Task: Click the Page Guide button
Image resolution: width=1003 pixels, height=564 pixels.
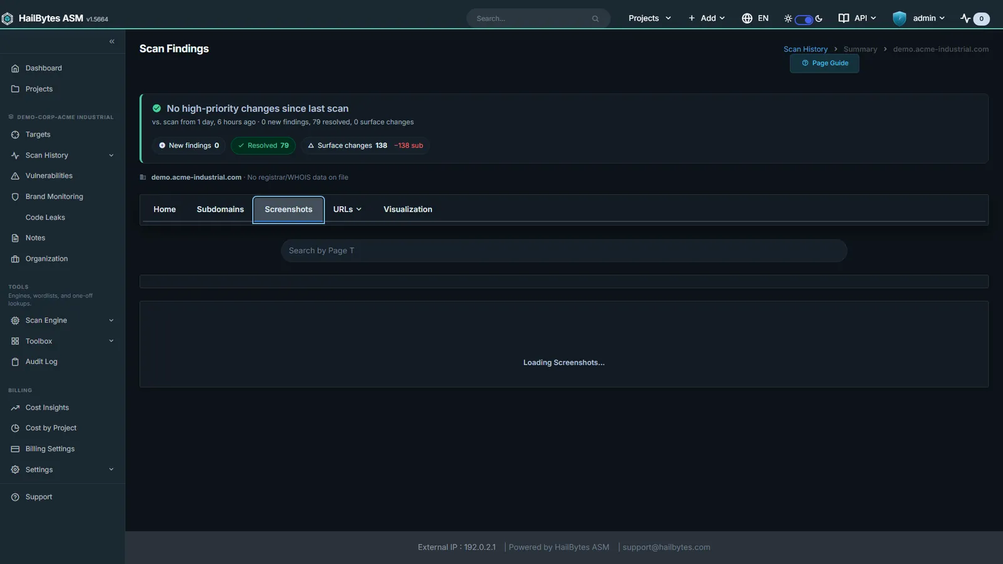Action: click(824, 63)
